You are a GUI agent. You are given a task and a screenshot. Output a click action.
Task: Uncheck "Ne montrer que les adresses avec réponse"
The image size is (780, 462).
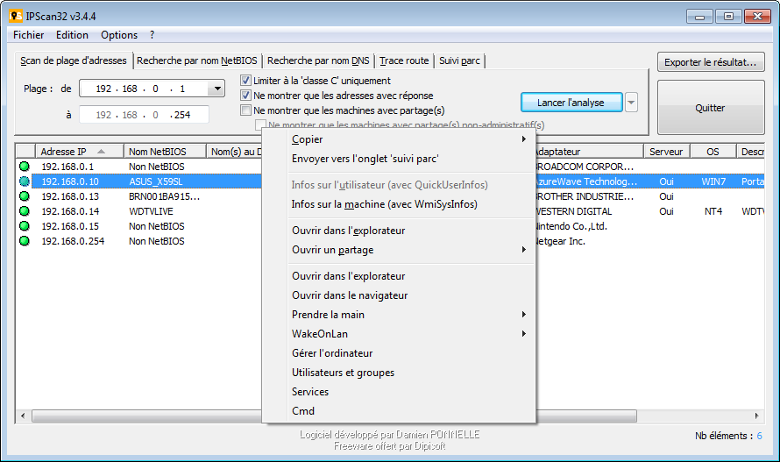pos(246,96)
